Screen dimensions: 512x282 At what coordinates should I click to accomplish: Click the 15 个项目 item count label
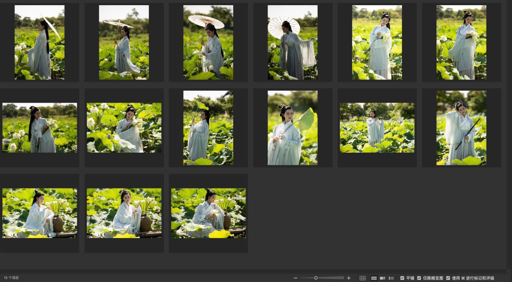tap(12, 278)
